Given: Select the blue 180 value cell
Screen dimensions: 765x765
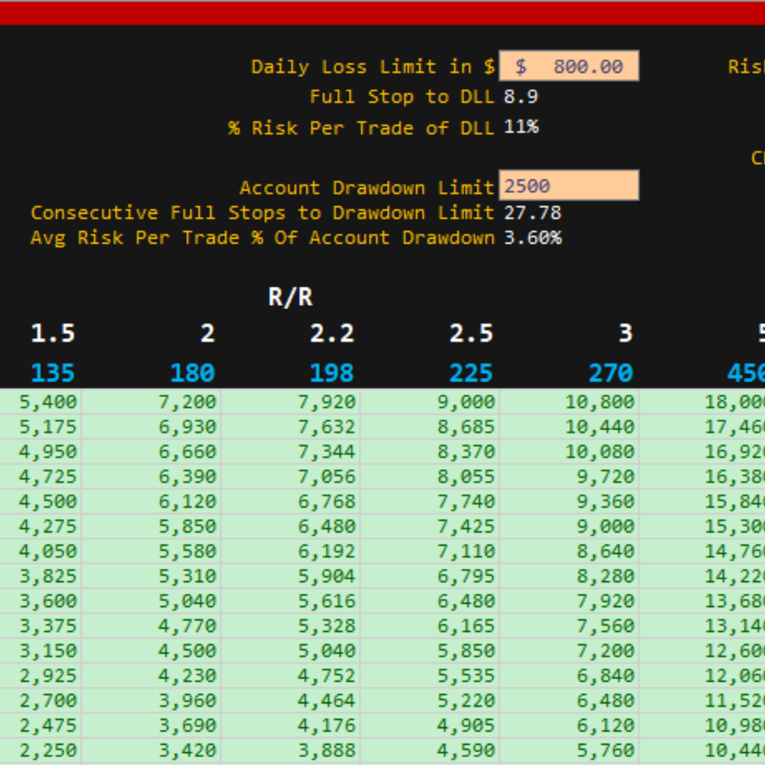Looking at the screenshot, I should pyautogui.click(x=193, y=372).
